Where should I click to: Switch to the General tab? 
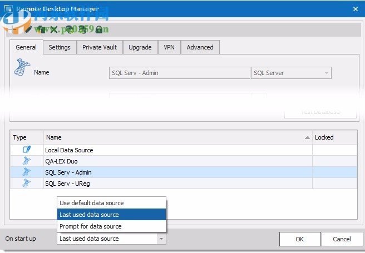pos(26,47)
